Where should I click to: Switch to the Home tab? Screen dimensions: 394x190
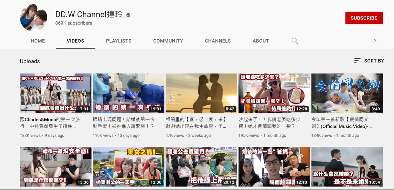[38, 41]
